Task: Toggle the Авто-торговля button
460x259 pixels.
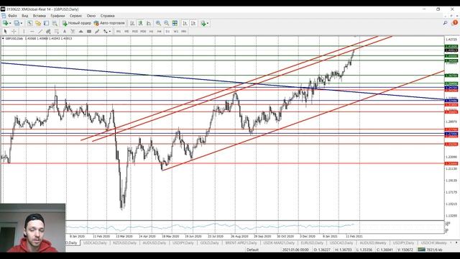Action: click(x=109, y=23)
